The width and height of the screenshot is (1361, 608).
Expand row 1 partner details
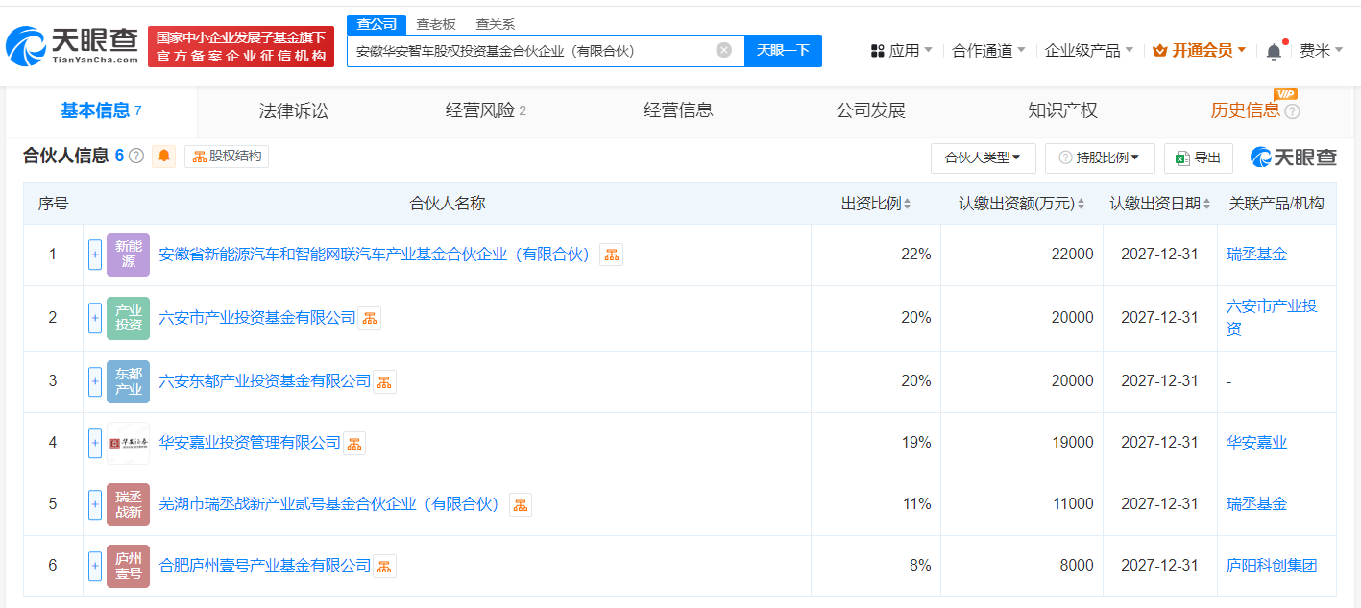click(x=95, y=255)
